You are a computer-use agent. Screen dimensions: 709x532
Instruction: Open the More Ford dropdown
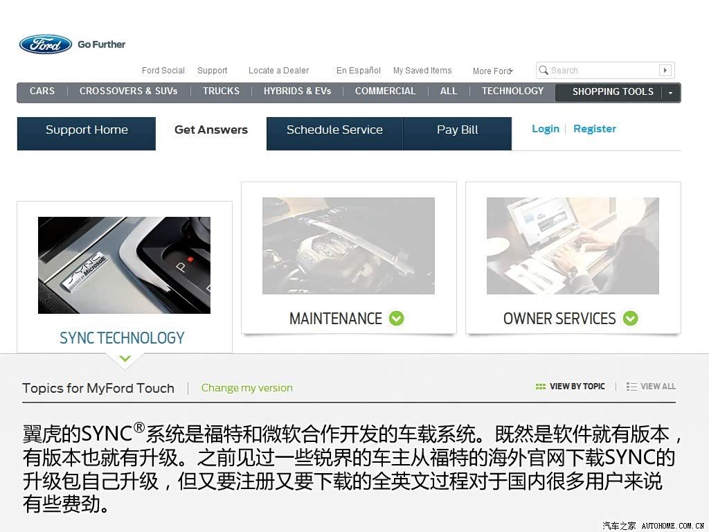point(493,71)
